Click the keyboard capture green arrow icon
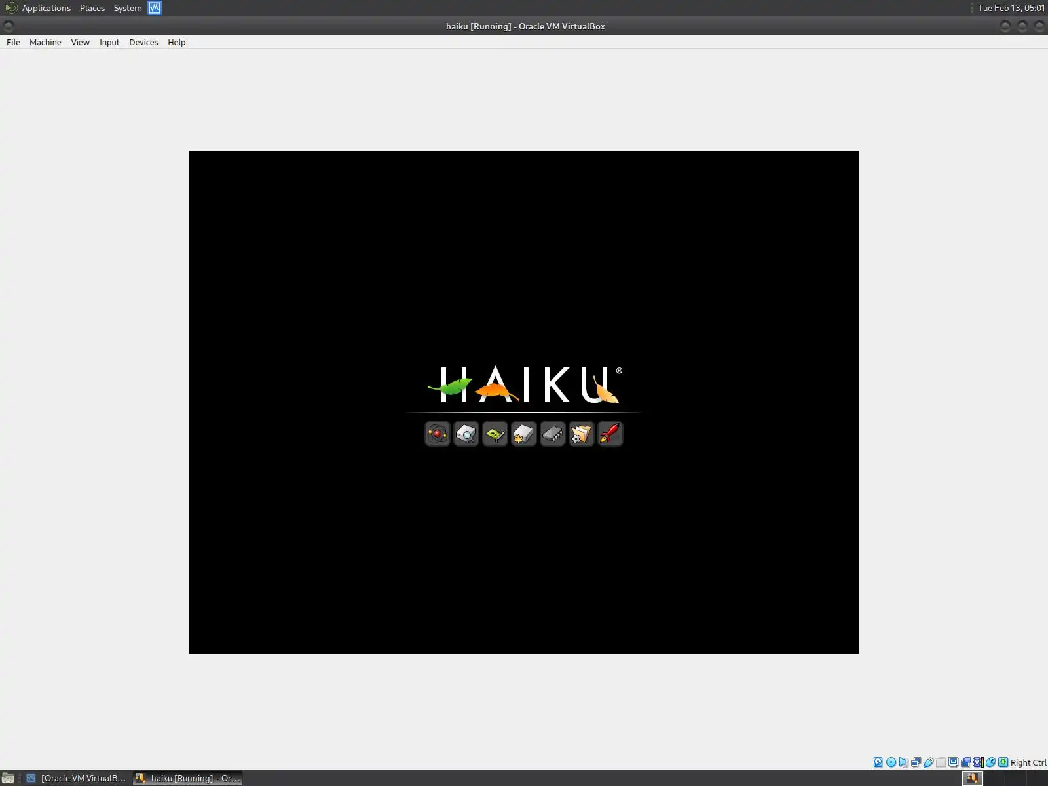Image resolution: width=1048 pixels, height=786 pixels. coord(1003,762)
